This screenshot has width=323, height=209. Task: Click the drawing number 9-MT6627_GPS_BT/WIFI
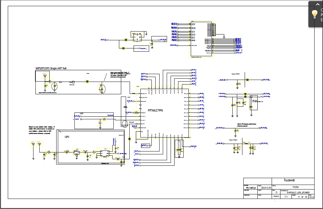299,192
